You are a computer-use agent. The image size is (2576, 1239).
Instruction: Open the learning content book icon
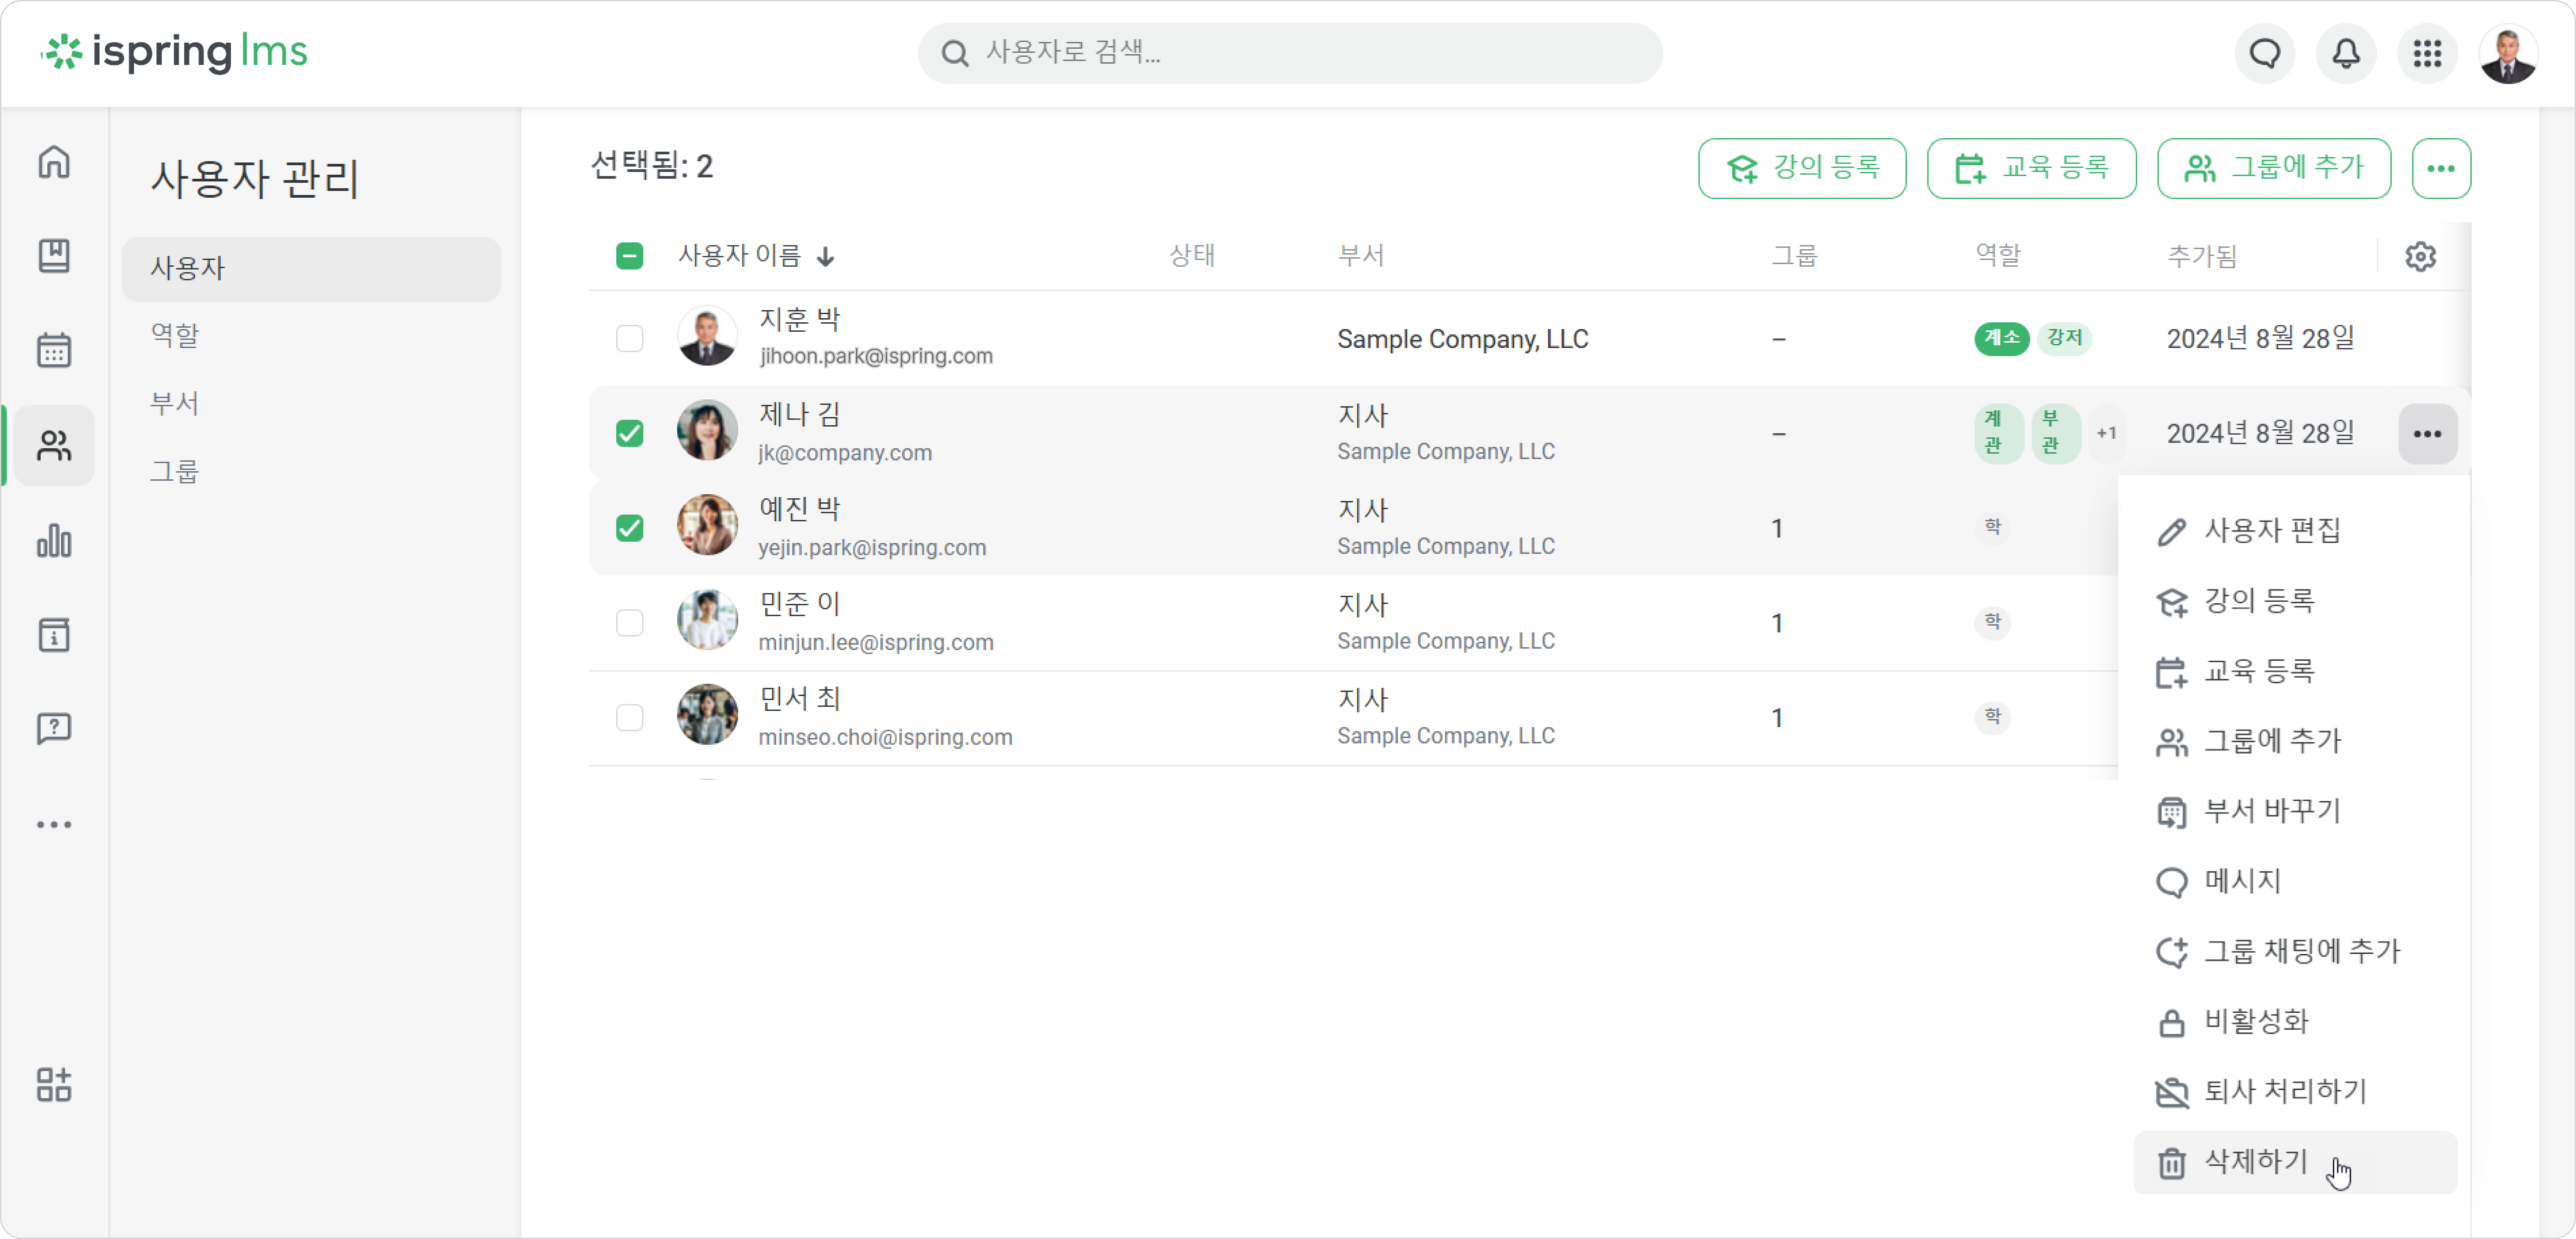[54, 256]
